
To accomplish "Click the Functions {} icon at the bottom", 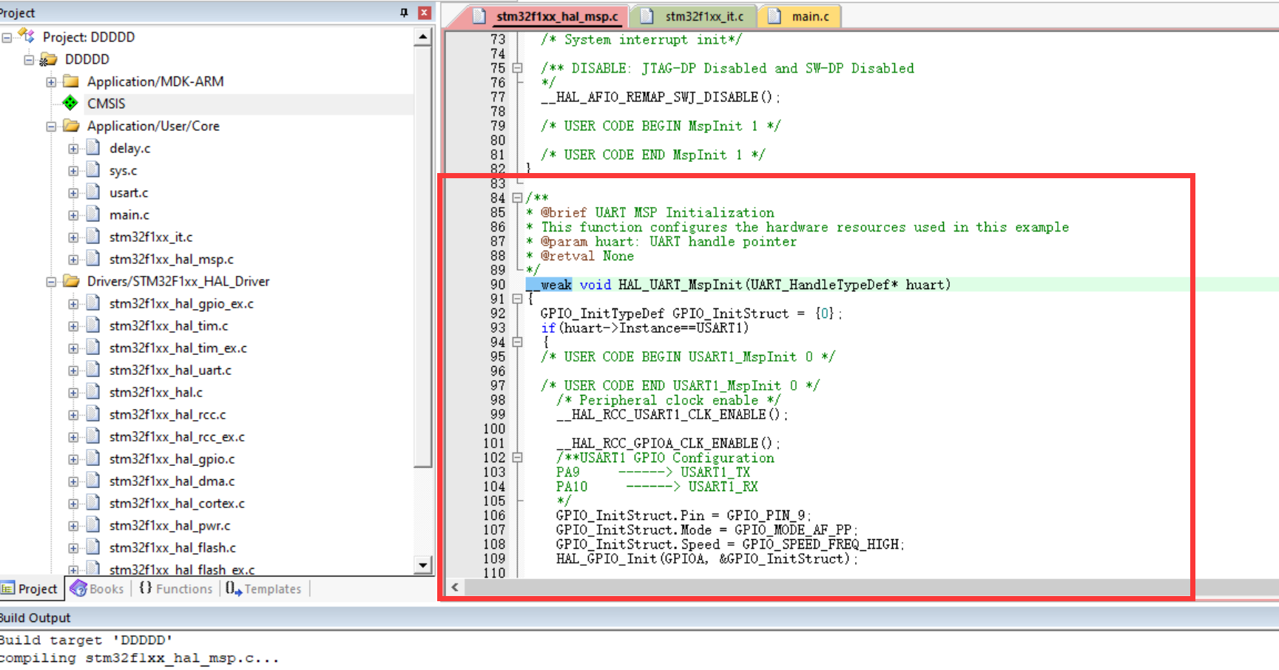I will pyautogui.click(x=144, y=589).
